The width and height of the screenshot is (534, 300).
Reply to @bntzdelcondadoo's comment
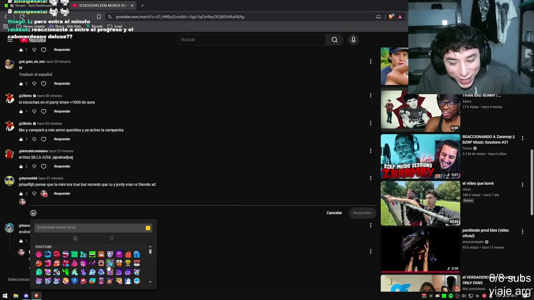pos(62,167)
